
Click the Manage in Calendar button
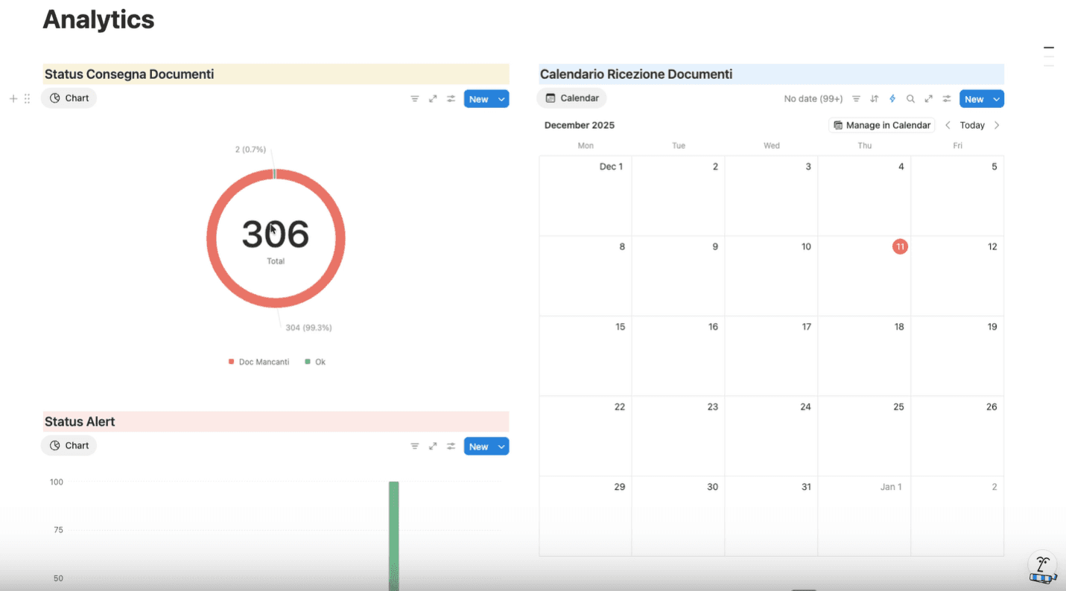point(881,124)
